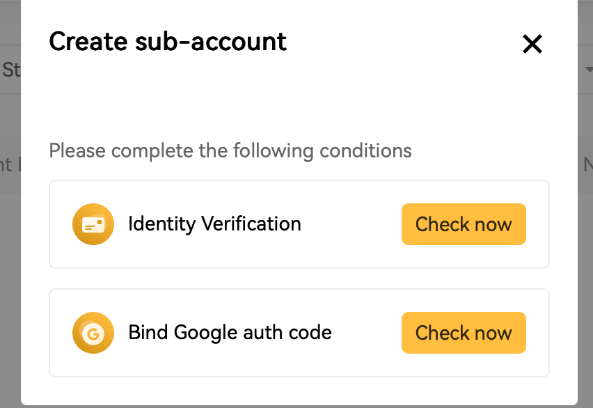
Task: Click the 'Please complete the following conditions' text
Action: tap(230, 150)
